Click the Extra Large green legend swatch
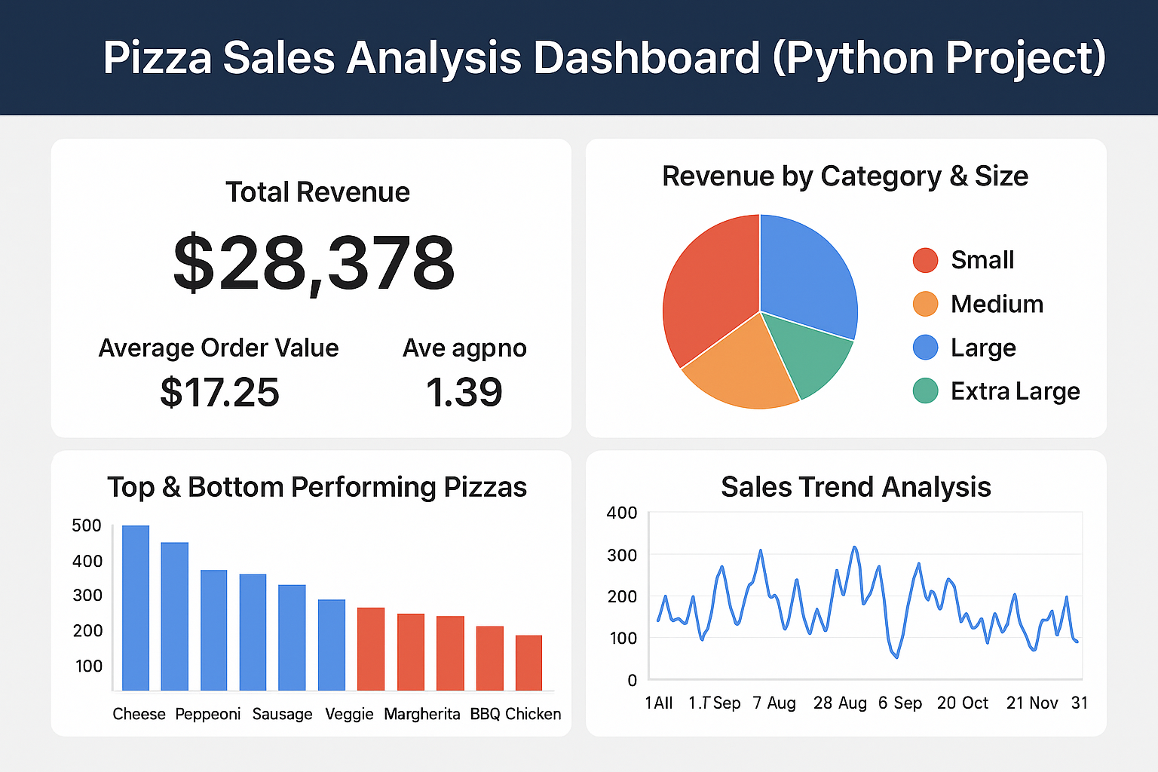 click(925, 391)
